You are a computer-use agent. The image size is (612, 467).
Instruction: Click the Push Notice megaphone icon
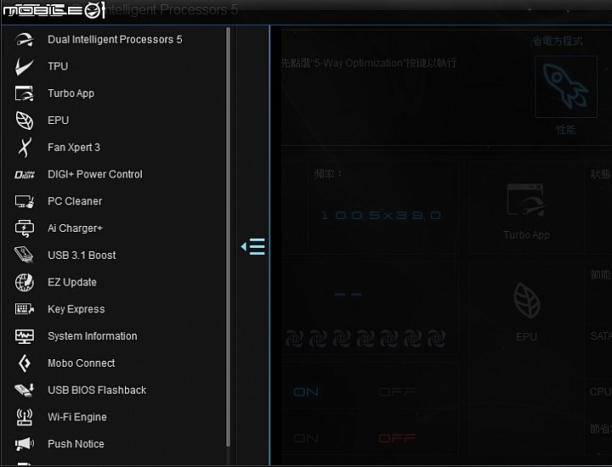click(x=24, y=444)
